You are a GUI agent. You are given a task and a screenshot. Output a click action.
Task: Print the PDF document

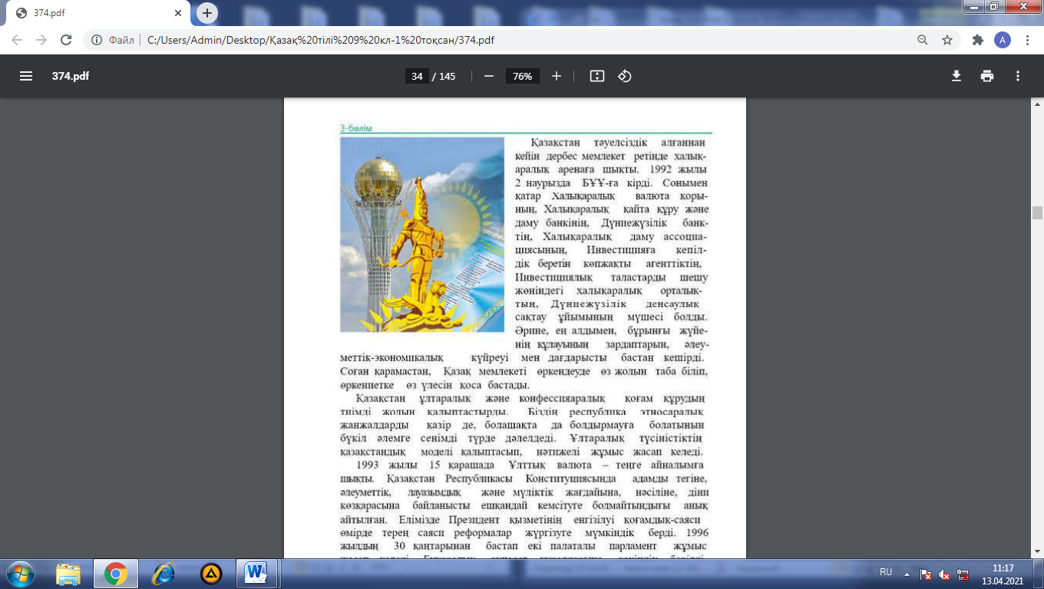pyautogui.click(x=987, y=76)
